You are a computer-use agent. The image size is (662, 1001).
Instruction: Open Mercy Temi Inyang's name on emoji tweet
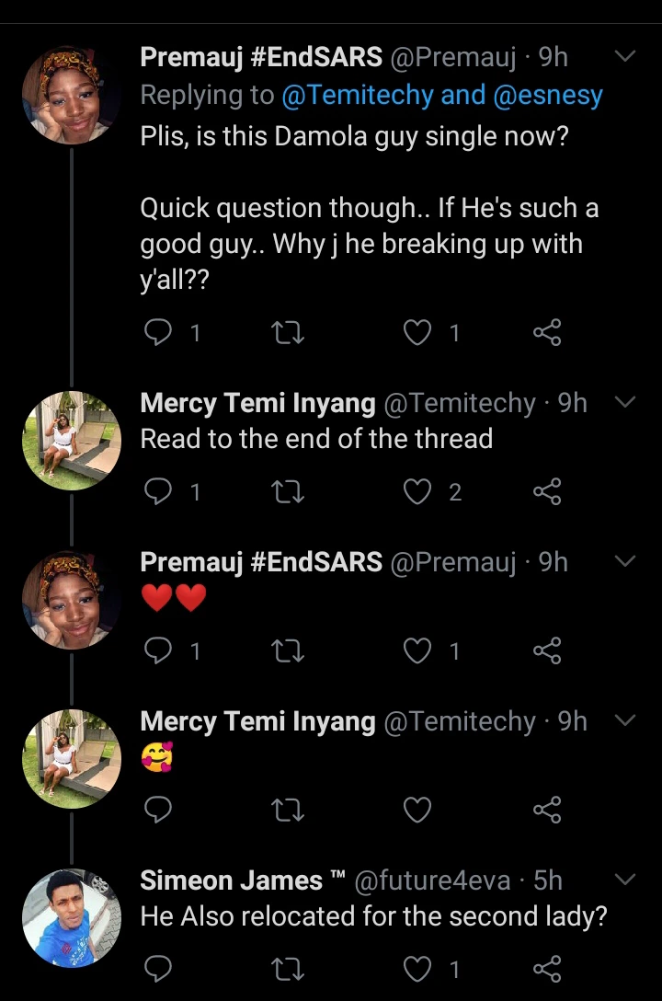pos(257,721)
